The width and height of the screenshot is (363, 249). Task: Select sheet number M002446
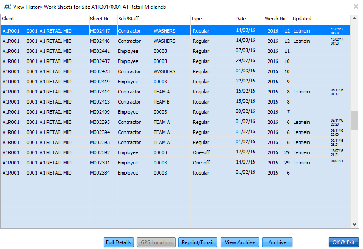click(100, 41)
